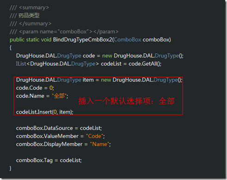
Task: Click "comboBox.ValueMember" property
Action: coord(47,136)
